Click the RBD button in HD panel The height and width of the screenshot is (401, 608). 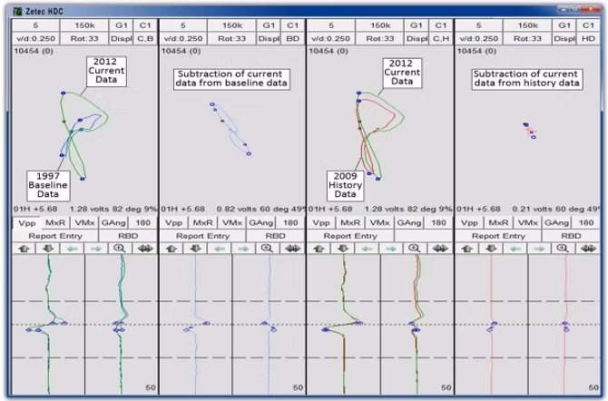click(571, 236)
